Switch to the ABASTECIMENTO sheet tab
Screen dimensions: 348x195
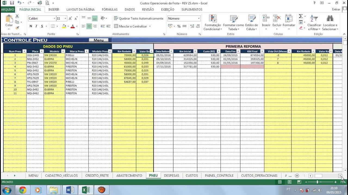tap(129, 175)
